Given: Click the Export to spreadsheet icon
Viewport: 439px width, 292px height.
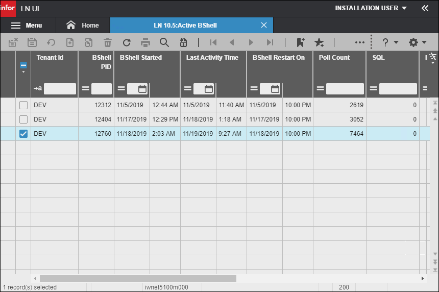Looking at the screenshot, I should click(183, 42).
